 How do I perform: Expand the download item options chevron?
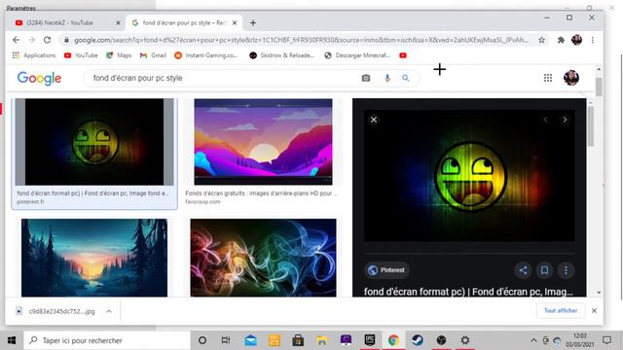[x=109, y=311]
